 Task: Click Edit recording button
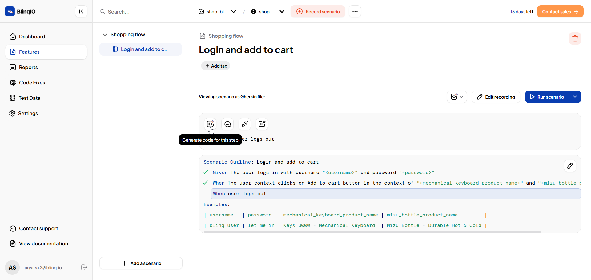pos(496,97)
